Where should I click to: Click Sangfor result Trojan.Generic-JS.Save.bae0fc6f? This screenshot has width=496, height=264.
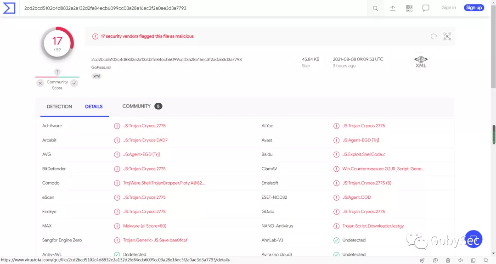tap(155, 240)
